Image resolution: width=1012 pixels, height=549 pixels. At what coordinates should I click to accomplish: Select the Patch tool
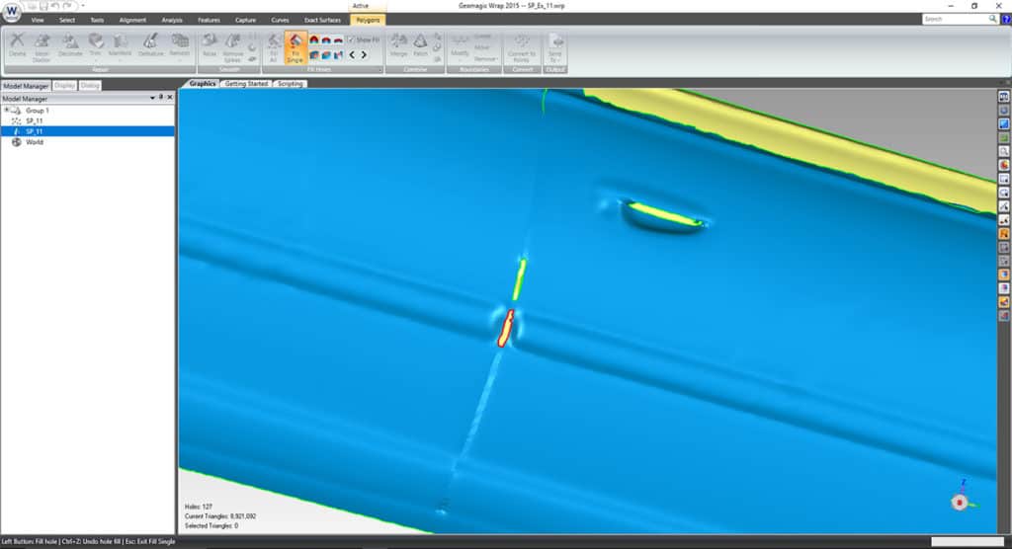click(421, 45)
